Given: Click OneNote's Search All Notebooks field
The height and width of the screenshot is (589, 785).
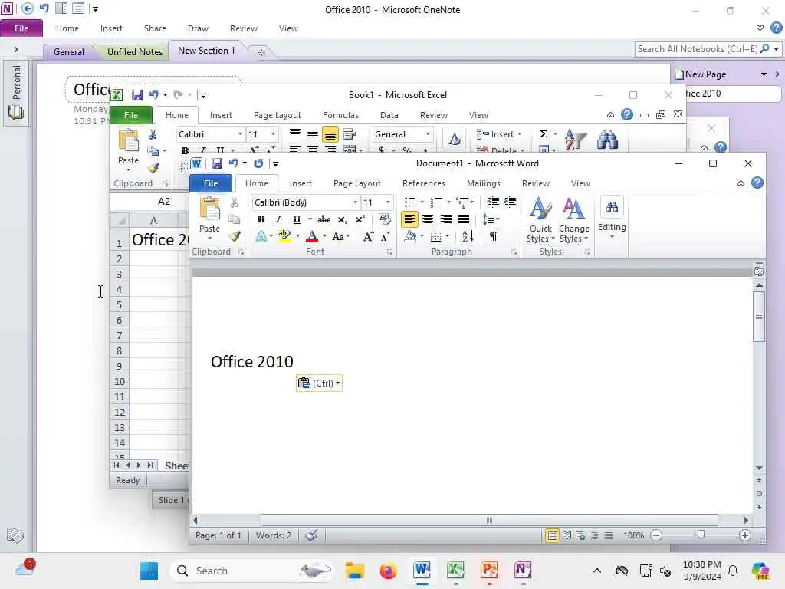Looking at the screenshot, I should (698, 49).
